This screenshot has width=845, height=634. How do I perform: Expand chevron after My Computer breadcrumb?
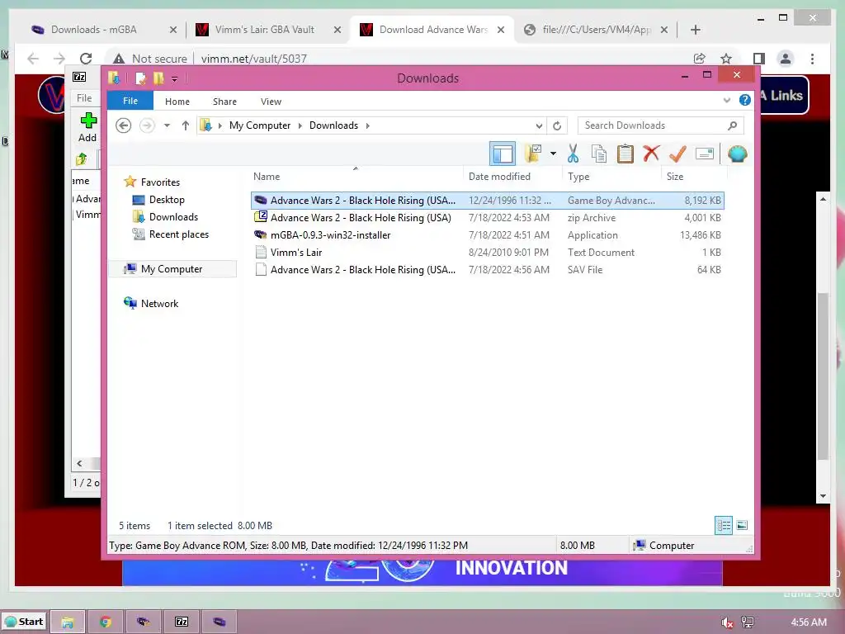click(x=300, y=125)
